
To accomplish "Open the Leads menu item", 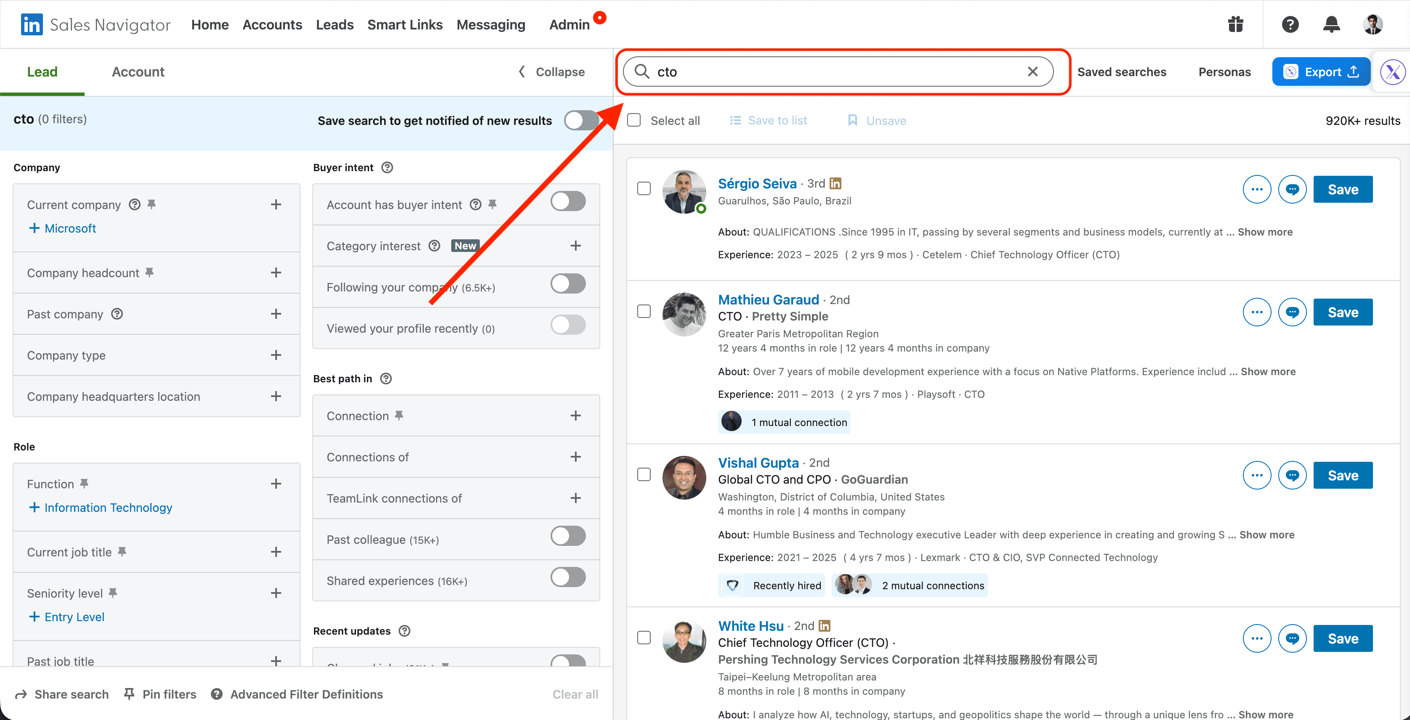I will (x=335, y=25).
